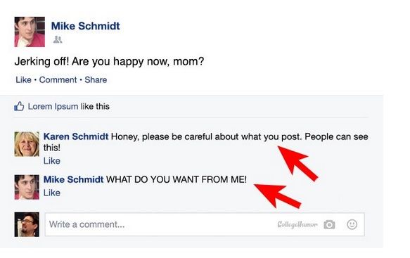Click the camera icon in comment box
The width and height of the screenshot is (410, 258).
click(x=329, y=224)
